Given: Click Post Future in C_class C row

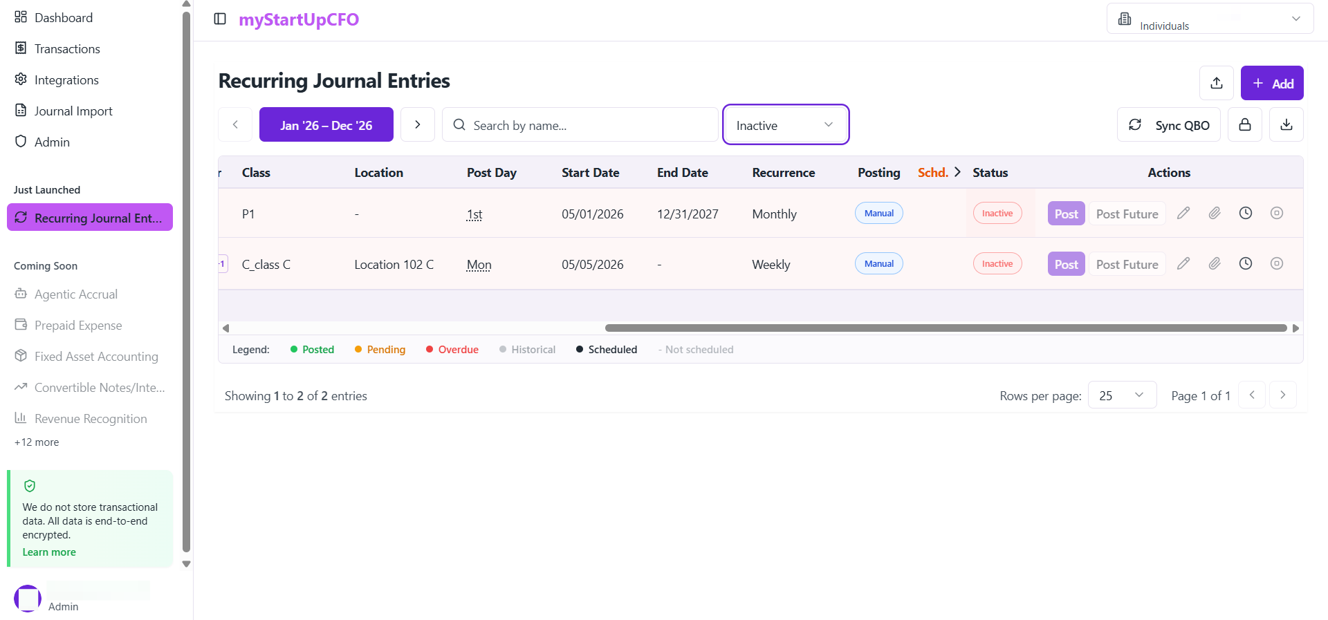Looking at the screenshot, I should tap(1127, 264).
